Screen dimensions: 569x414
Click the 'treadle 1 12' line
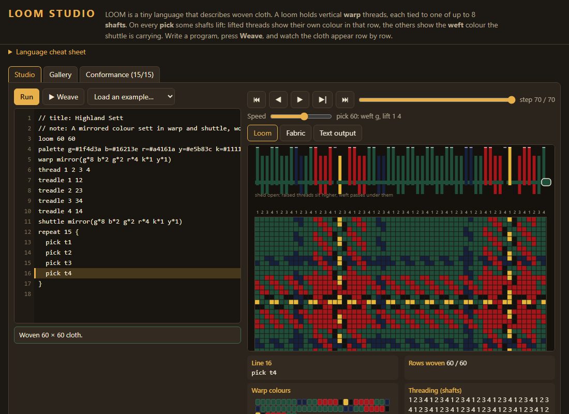coord(60,180)
